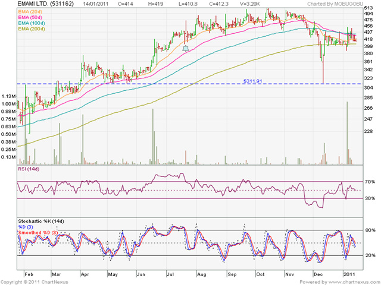Image resolution: width=381 pixels, height=285 pixels.
Task: Click the Copyright 2011 ChartNexus text
Action: pyautogui.click(x=35, y=282)
